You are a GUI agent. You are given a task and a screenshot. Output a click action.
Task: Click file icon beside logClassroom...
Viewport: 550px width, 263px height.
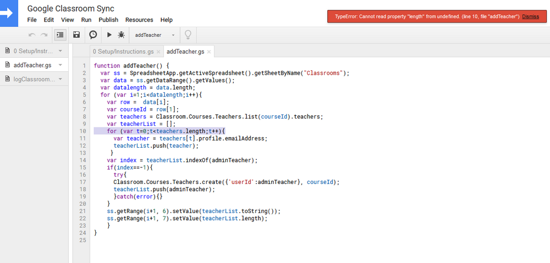7,79
